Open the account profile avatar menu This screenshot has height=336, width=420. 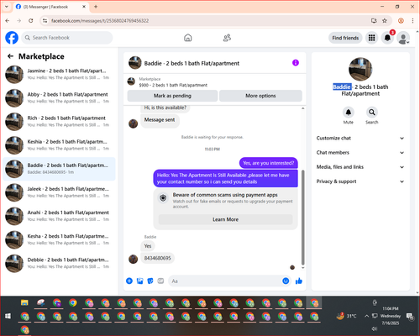click(x=403, y=38)
